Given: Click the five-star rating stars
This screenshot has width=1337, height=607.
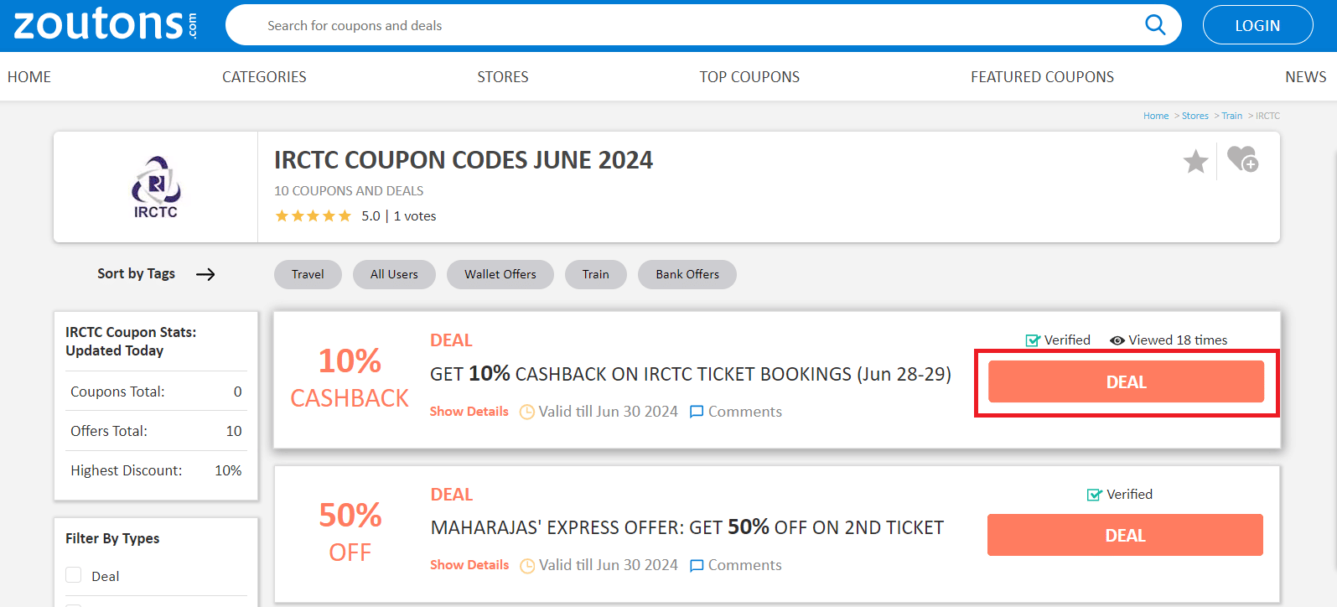Looking at the screenshot, I should pyautogui.click(x=314, y=216).
